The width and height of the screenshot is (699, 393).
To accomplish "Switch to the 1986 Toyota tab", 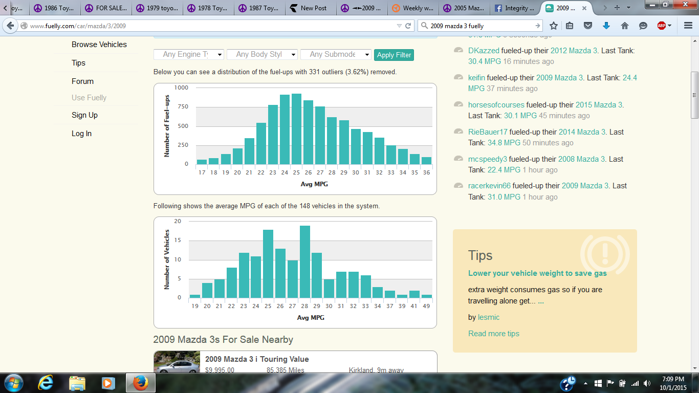I will [x=54, y=8].
